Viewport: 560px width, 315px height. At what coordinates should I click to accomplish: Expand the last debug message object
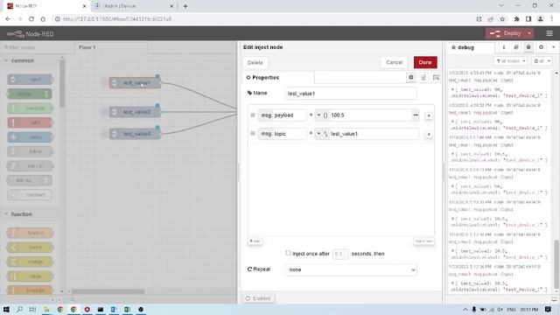tap(452, 283)
